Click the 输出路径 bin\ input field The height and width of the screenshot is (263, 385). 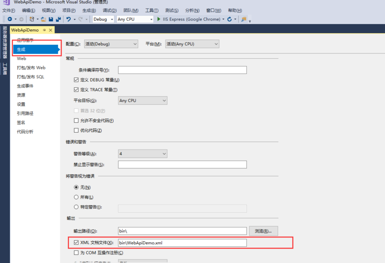click(182, 231)
